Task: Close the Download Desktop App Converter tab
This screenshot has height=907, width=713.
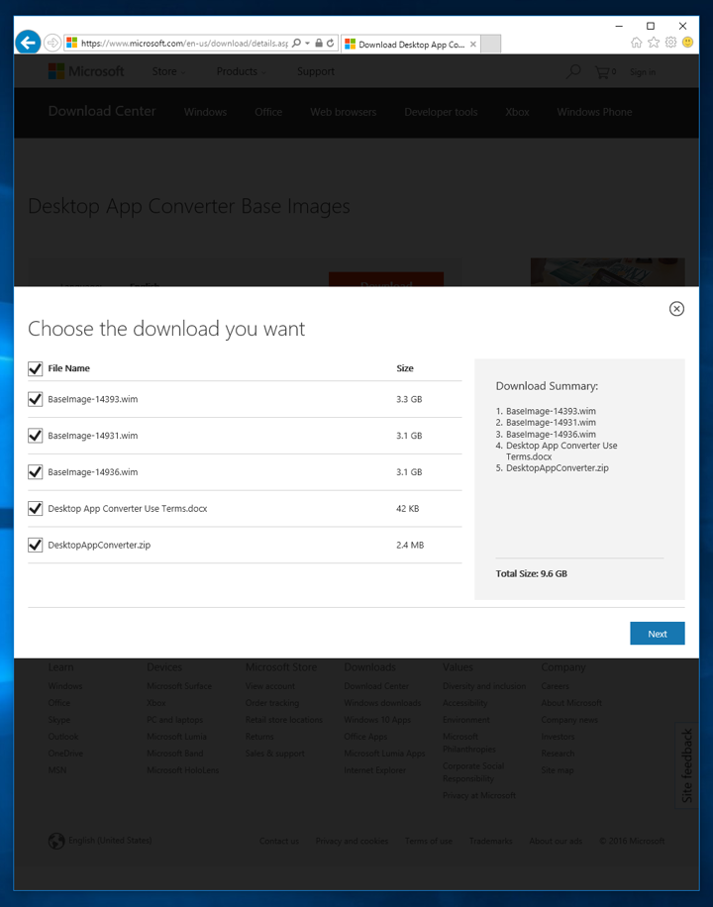Action: pyautogui.click(x=472, y=44)
